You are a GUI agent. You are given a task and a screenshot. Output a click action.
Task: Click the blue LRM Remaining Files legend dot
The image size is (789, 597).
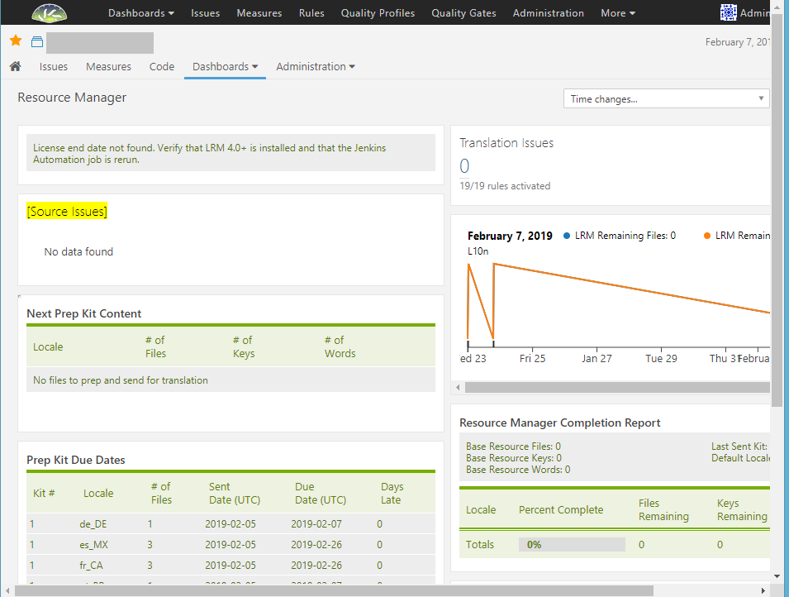click(567, 236)
